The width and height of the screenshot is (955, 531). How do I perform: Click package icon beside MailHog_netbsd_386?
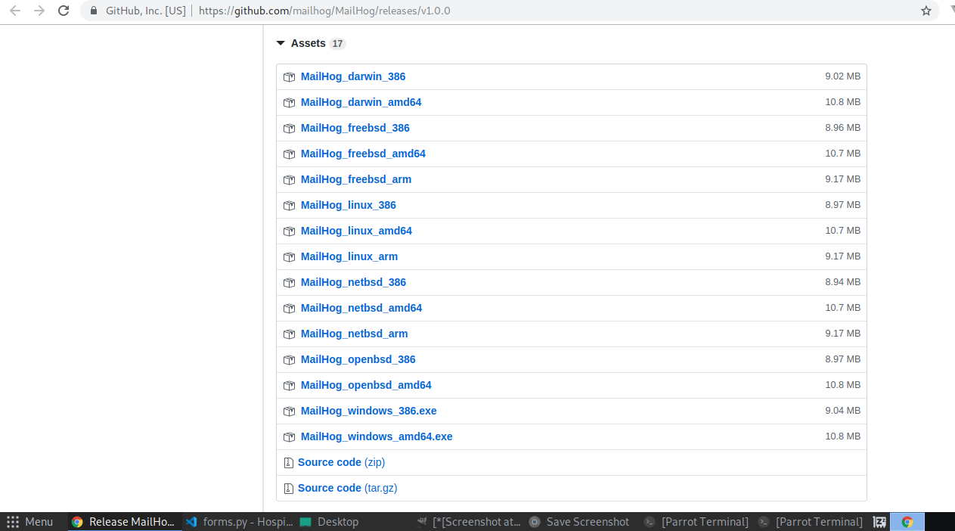(x=289, y=283)
